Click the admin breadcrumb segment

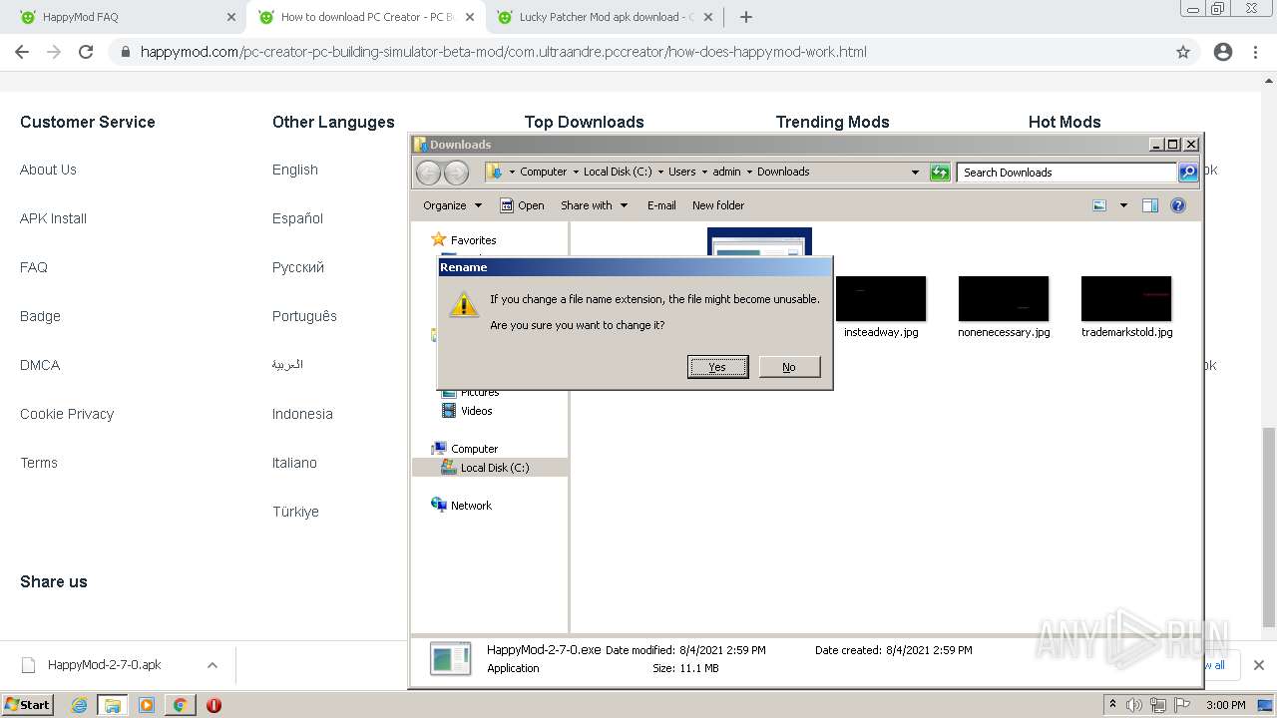pos(726,172)
